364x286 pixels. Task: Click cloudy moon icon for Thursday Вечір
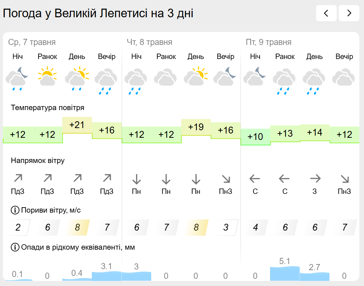pyautogui.click(x=225, y=76)
